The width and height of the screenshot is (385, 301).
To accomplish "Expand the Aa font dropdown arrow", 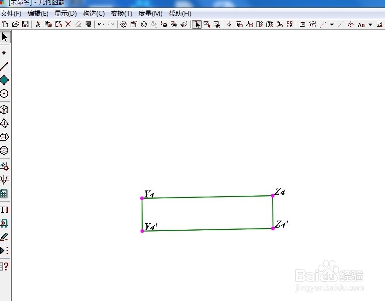I will pos(371,24).
